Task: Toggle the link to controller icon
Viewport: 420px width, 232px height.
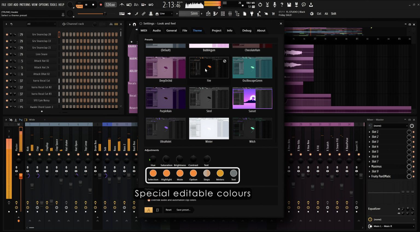Action: pyautogui.click(x=144, y=14)
